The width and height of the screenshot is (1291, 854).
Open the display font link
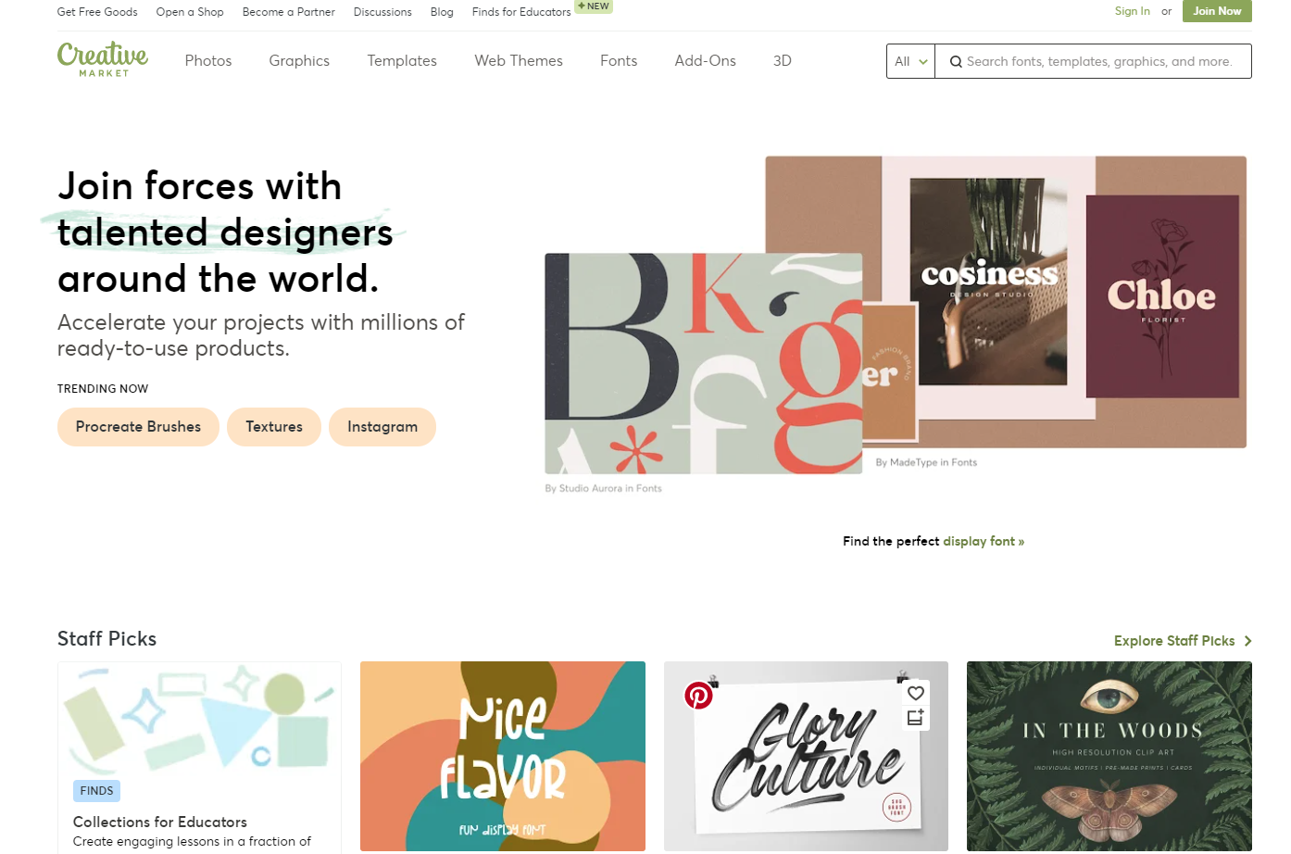click(984, 541)
